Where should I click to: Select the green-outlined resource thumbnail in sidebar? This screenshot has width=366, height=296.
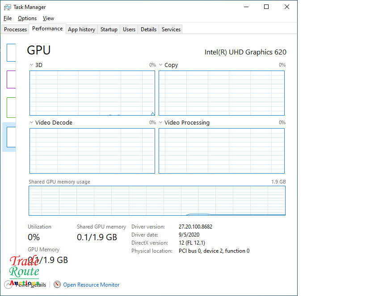[11, 108]
